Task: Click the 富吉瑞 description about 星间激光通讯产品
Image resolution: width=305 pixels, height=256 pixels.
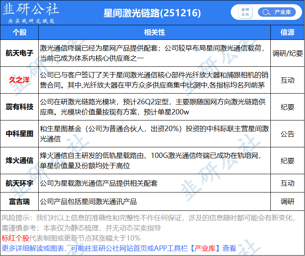Action: [x=88, y=201]
